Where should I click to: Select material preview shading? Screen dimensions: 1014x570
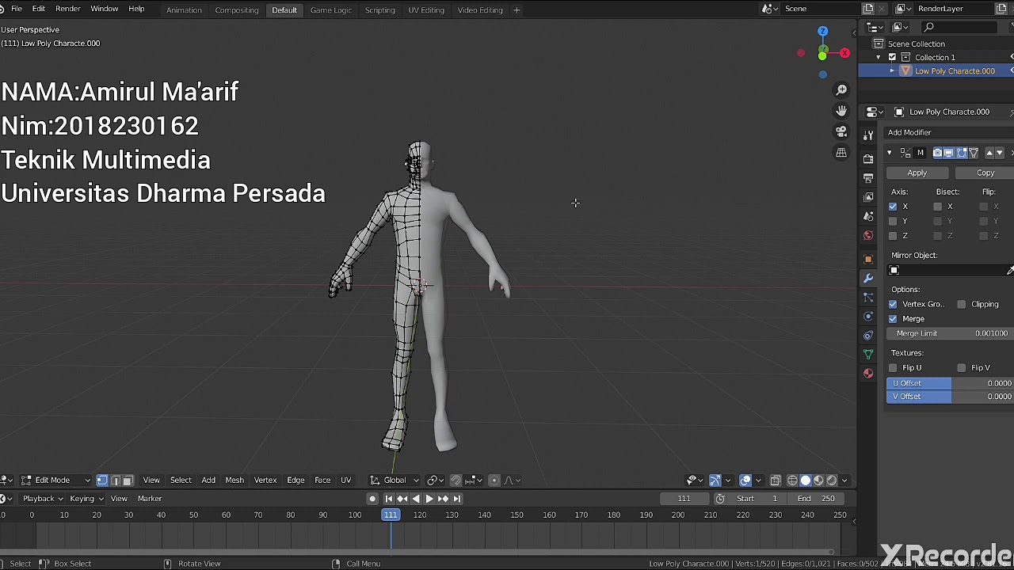click(x=818, y=480)
